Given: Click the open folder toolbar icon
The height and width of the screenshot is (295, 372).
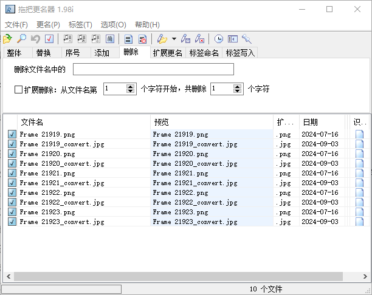Looking at the screenshot, I should coord(7,39).
